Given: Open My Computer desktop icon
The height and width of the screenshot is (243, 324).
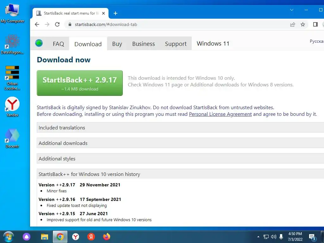Looking at the screenshot, I should coord(12,13).
